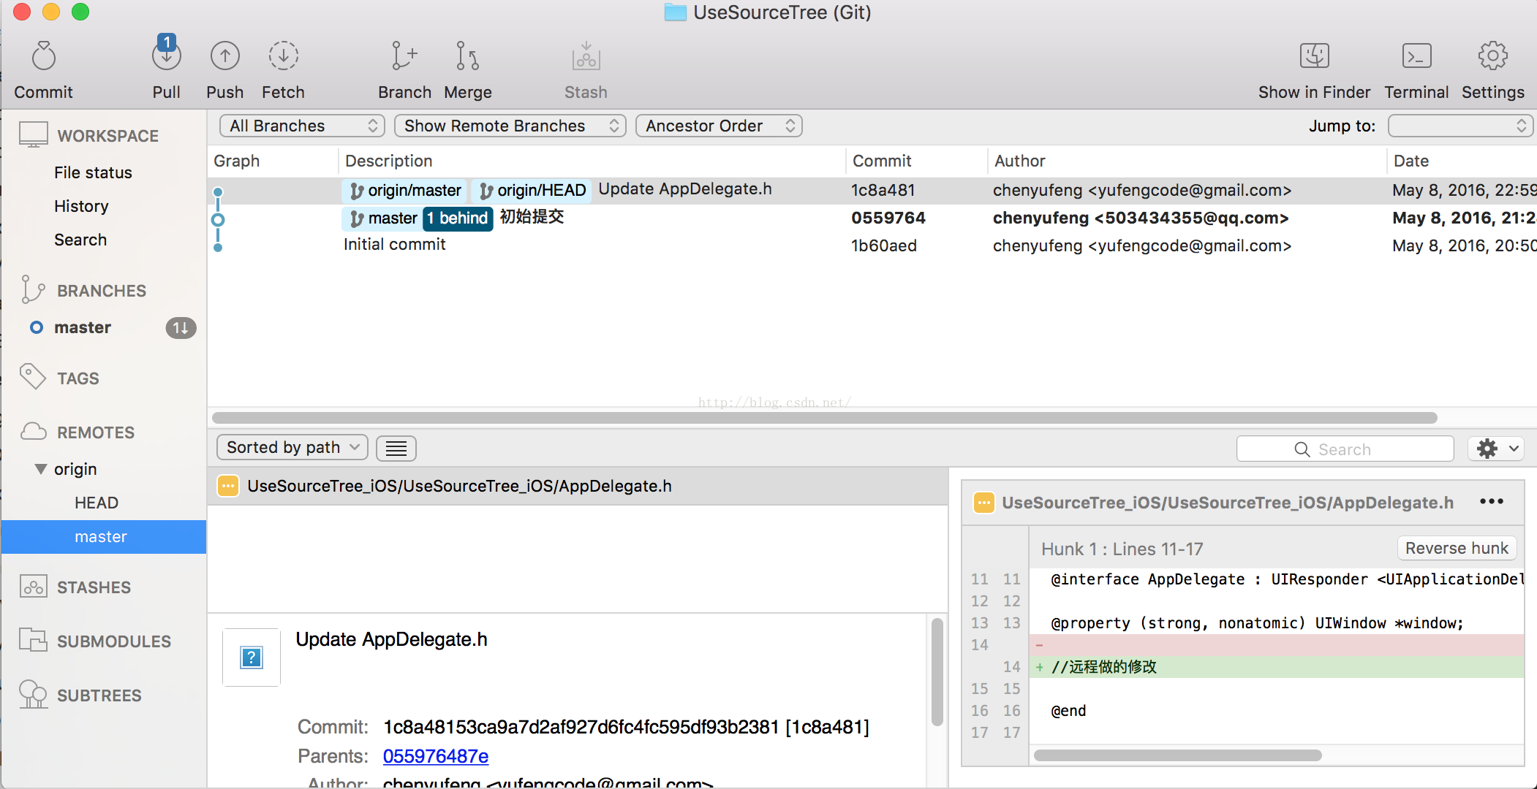The height and width of the screenshot is (789, 1537).
Task: Click Show in Finder icon
Action: pyautogui.click(x=1314, y=57)
